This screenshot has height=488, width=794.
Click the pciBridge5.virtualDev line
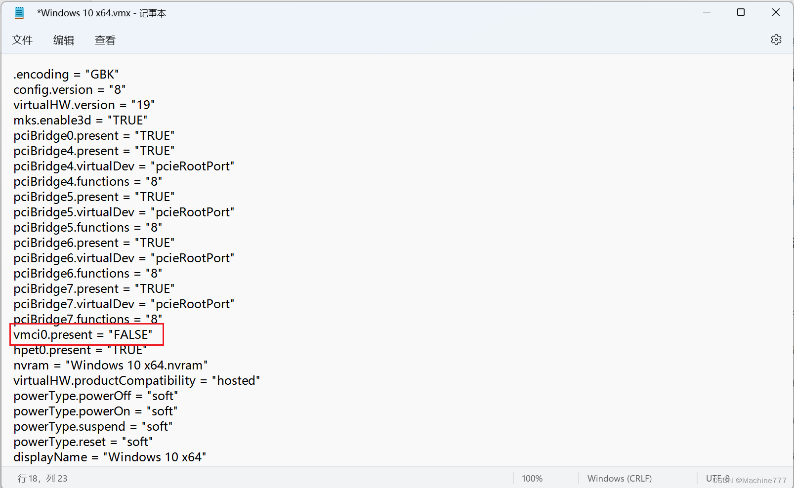[x=124, y=212]
